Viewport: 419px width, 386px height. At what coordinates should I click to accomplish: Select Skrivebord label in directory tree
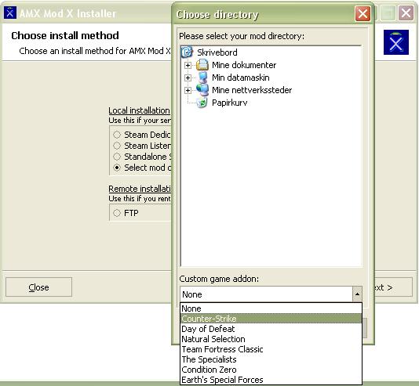click(217, 52)
